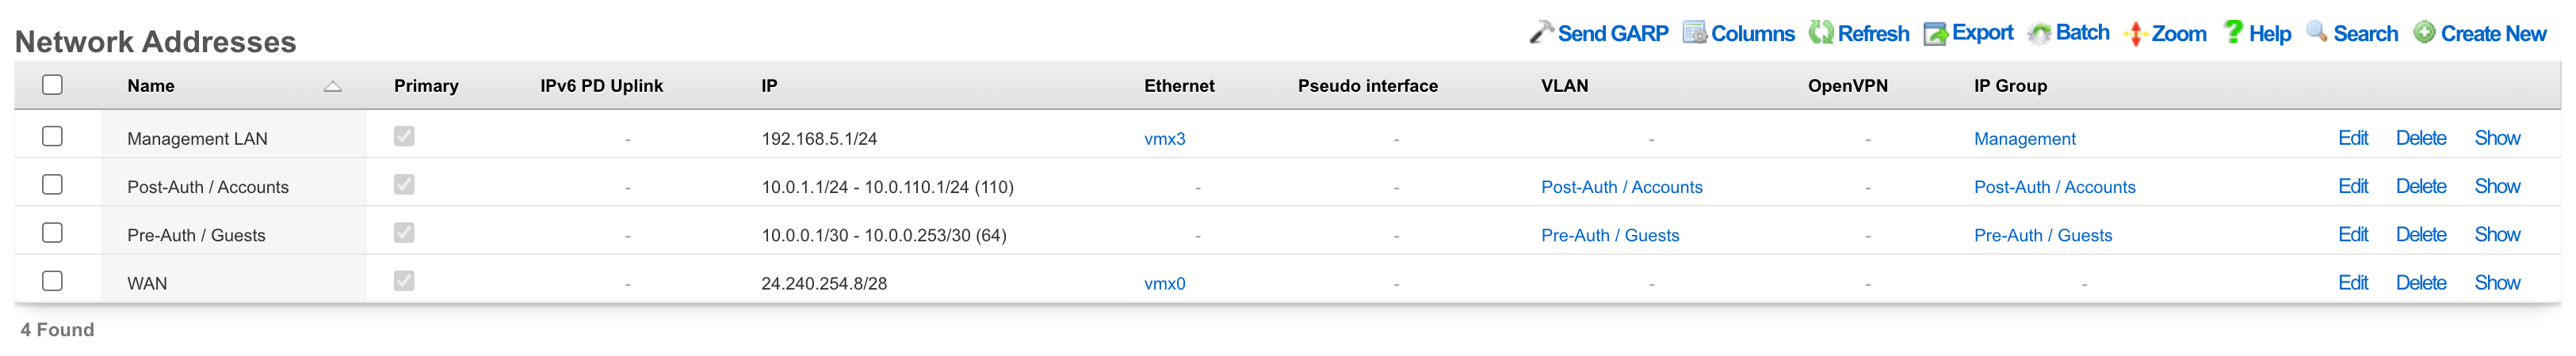
Task: Click the Create New plus icon
Action: tap(2425, 33)
